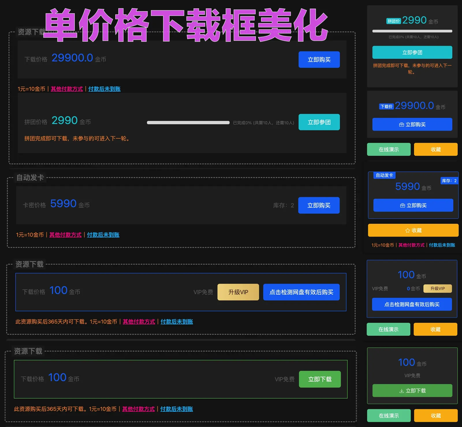The image size is (462, 427).
Task: Open 付款后未到账 under the blue-bordered 升级VIP row
Action: click(177, 322)
